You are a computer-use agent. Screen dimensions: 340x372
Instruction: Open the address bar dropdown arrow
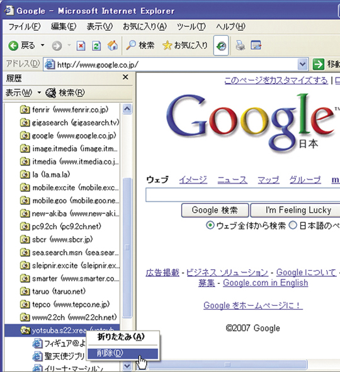click(x=302, y=64)
